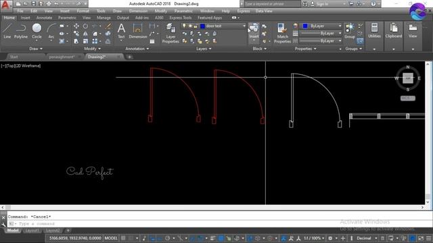This screenshot has height=243, width=433.
Task: Click the Save icon in quick access toolbar
Action: click(33, 4)
